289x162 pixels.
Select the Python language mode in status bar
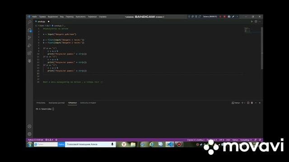[x=235, y=140]
